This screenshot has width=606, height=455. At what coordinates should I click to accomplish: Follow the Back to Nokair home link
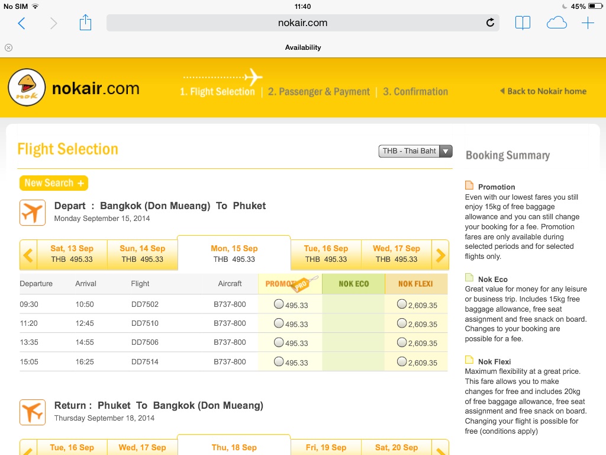[543, 91]
